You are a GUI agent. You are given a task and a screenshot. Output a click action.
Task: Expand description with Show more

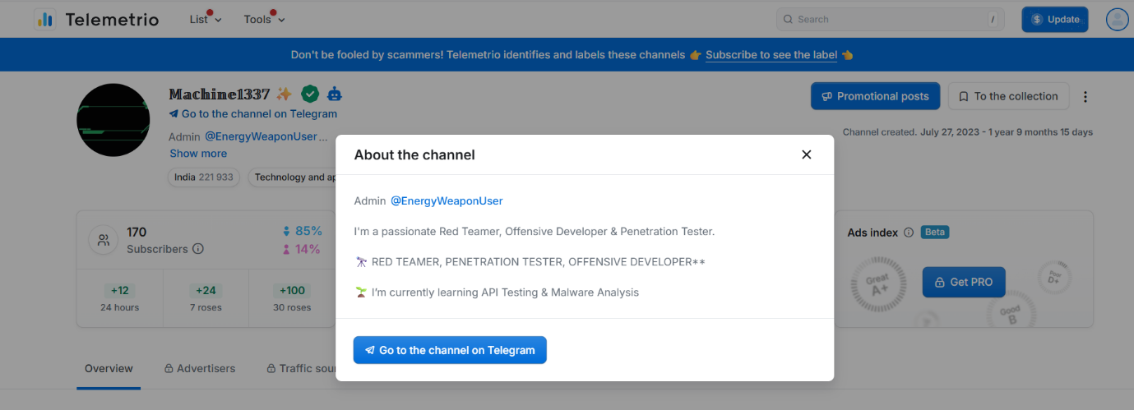pyautogui.click(x=198, y=154)
